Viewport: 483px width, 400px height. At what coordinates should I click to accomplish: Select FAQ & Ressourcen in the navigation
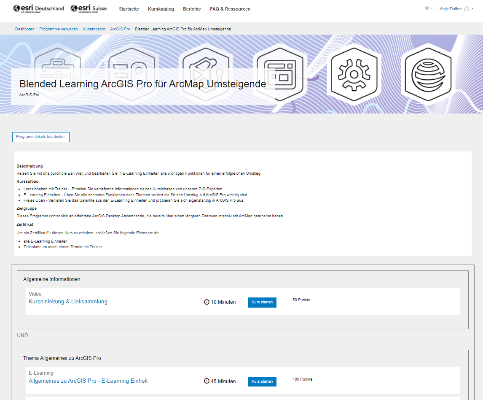[x=230, y=8]
